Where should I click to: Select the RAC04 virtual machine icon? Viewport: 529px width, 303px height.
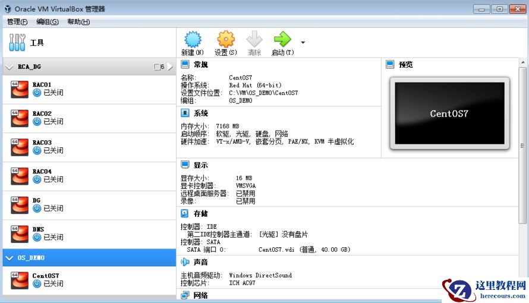[x=19, y=176]
